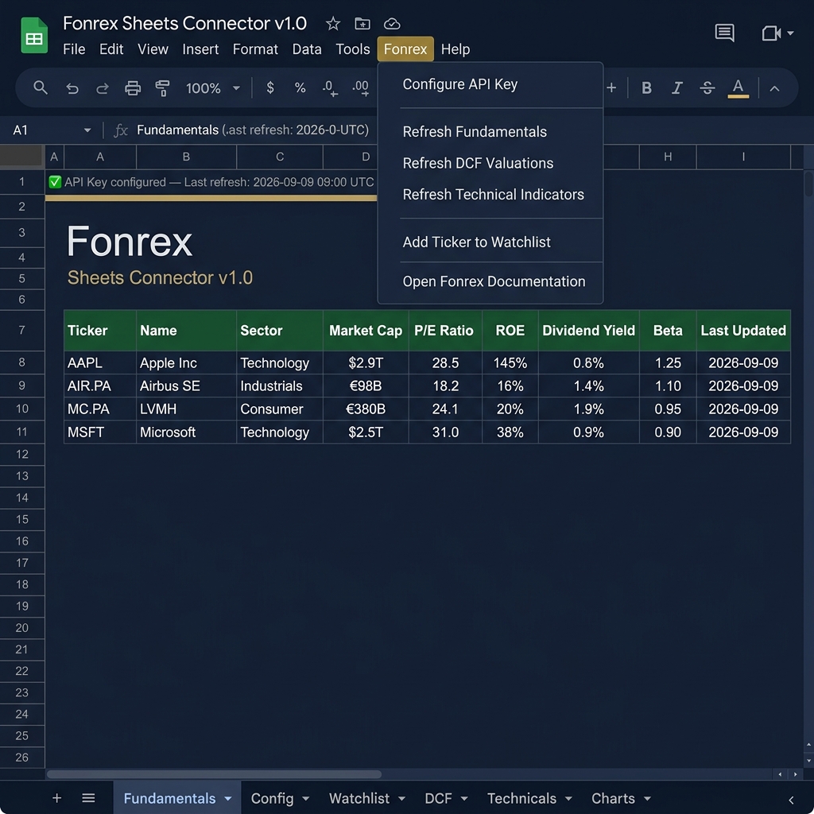Open the Edit menu
This screenshot has height=814, width=814.
[111, 49]
